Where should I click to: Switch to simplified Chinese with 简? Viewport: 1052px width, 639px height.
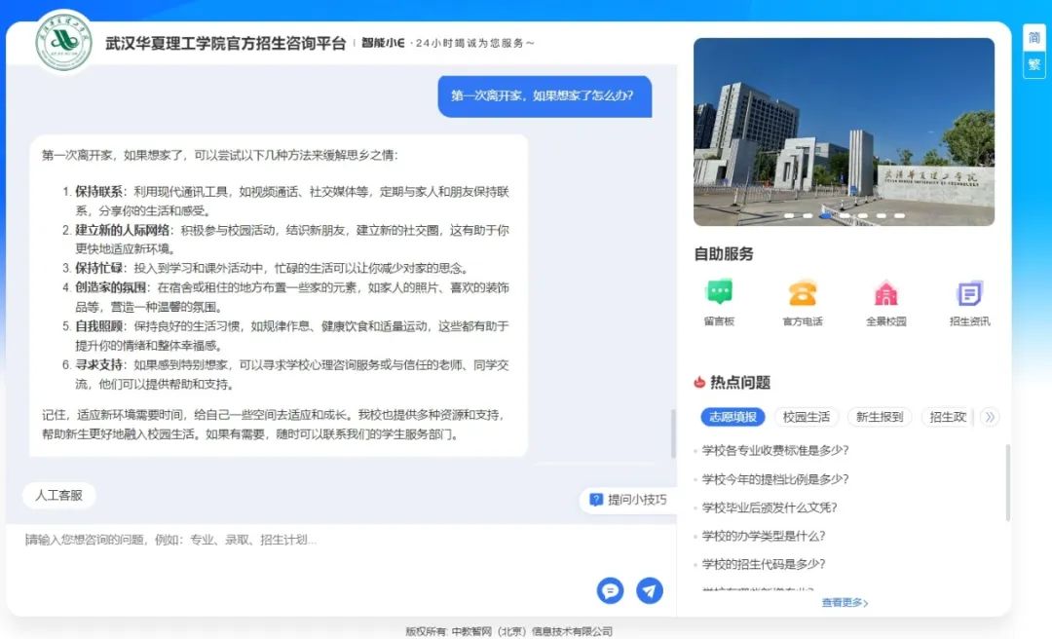coord(1033,38)
